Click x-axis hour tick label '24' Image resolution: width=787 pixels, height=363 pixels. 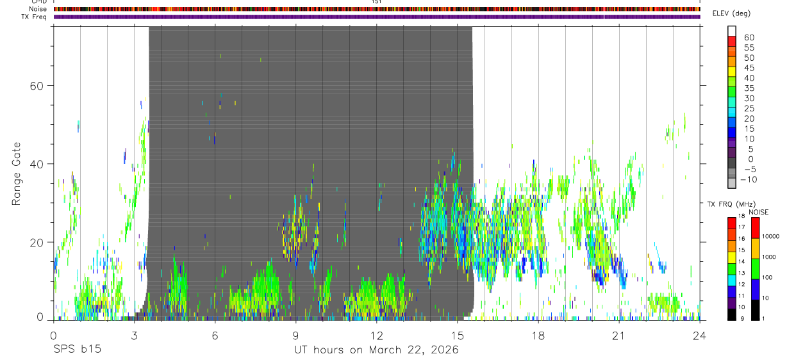699,335
